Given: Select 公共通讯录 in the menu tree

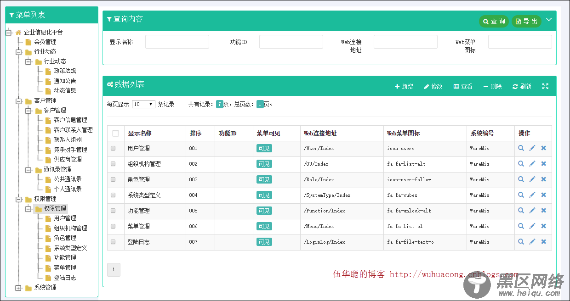Looking at the screenshot, I should pos(68,179).
